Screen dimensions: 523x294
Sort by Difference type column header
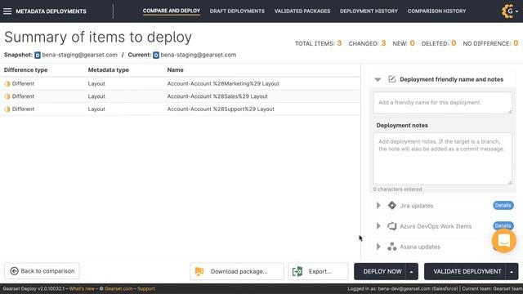(25, 70)
